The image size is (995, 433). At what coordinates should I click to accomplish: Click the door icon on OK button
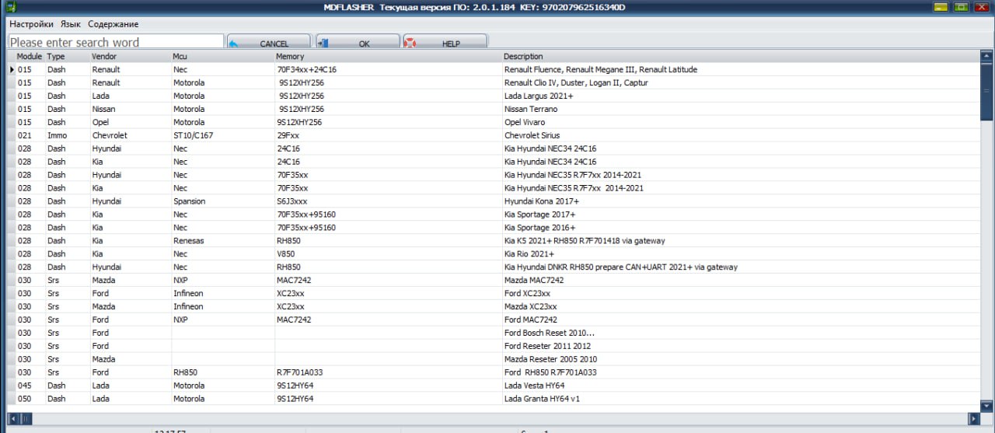tap(323, 44)
